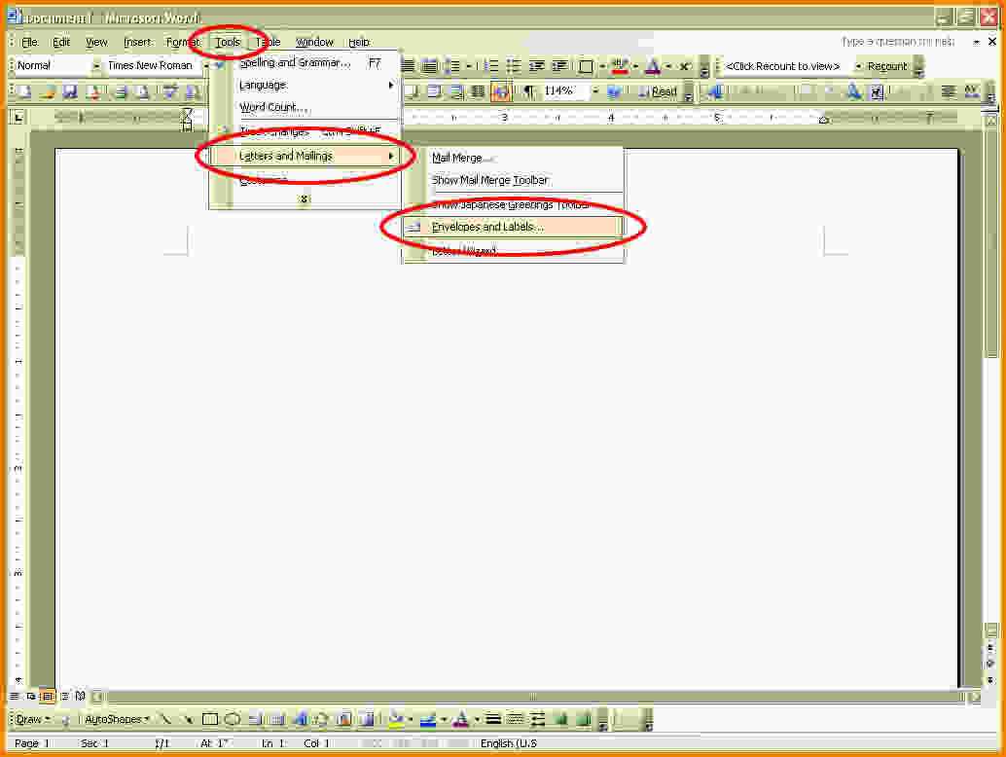
Task: Open the Window menu
Action: click(314, 43)
